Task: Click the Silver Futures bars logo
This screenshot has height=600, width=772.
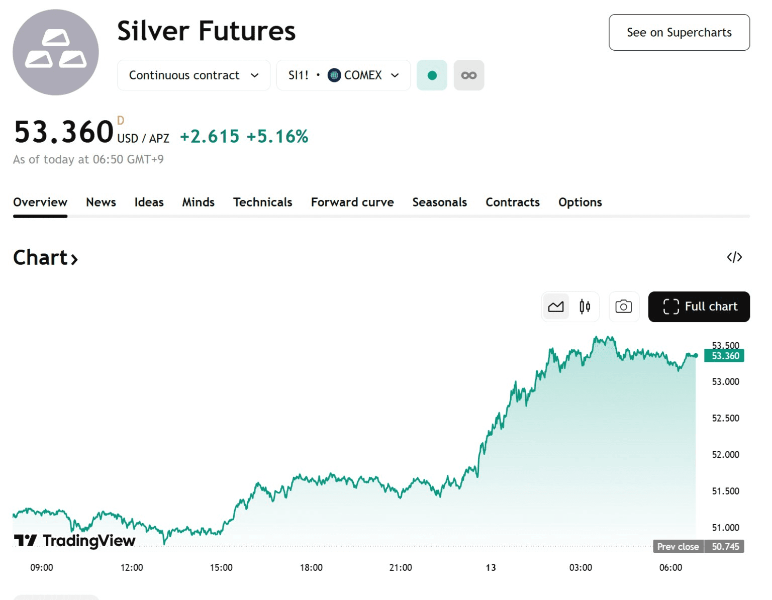Action: click(x=56, y=52)
